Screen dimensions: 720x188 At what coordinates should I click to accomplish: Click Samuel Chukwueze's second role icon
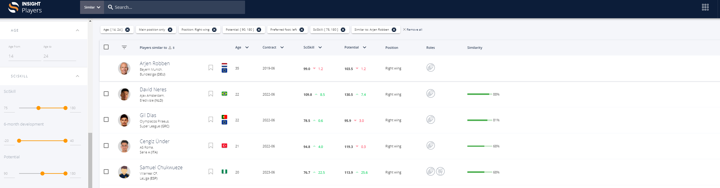point(440,171)
